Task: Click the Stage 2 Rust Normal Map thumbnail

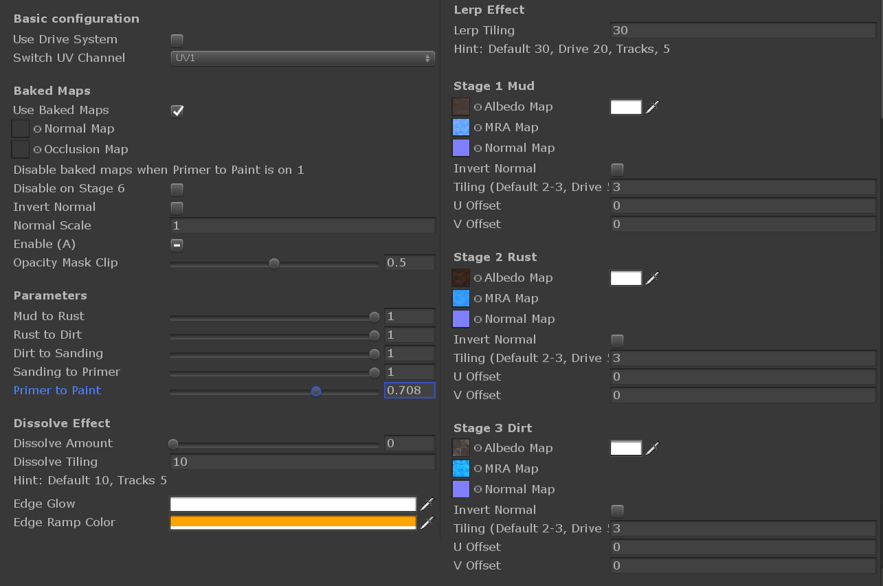Action: (x=461, y=319)
